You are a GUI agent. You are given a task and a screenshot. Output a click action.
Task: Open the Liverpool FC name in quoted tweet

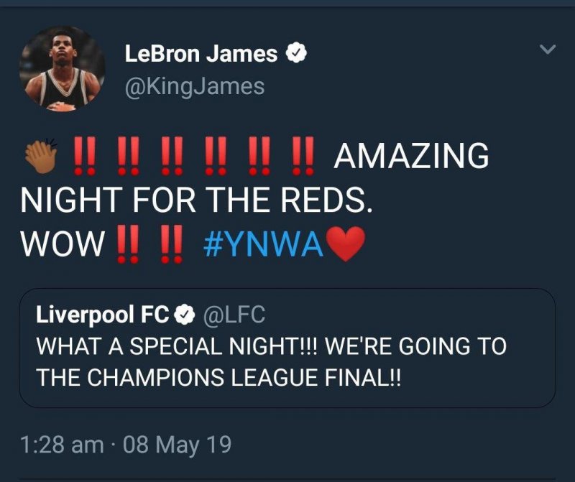tap(102, 314)
